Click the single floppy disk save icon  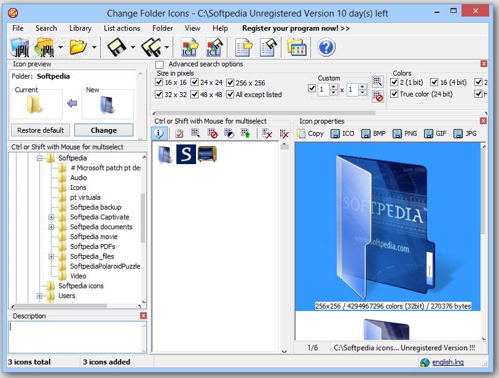pos(117,47)
